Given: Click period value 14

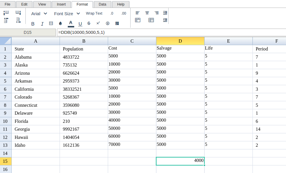Looking at the screenshot, I should pyautogui.click(x=269, y=129).
